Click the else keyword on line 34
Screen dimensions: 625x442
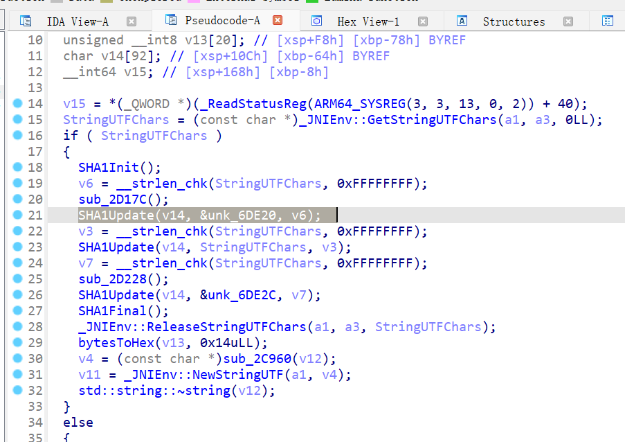[78, 423]
